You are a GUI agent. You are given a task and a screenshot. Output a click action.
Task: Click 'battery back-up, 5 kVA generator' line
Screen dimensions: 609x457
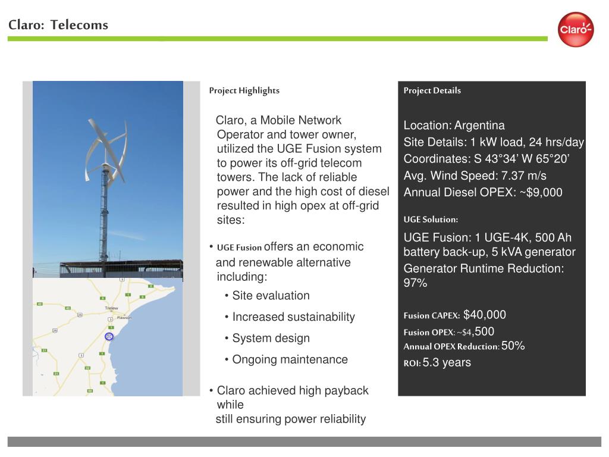point(489,252)
